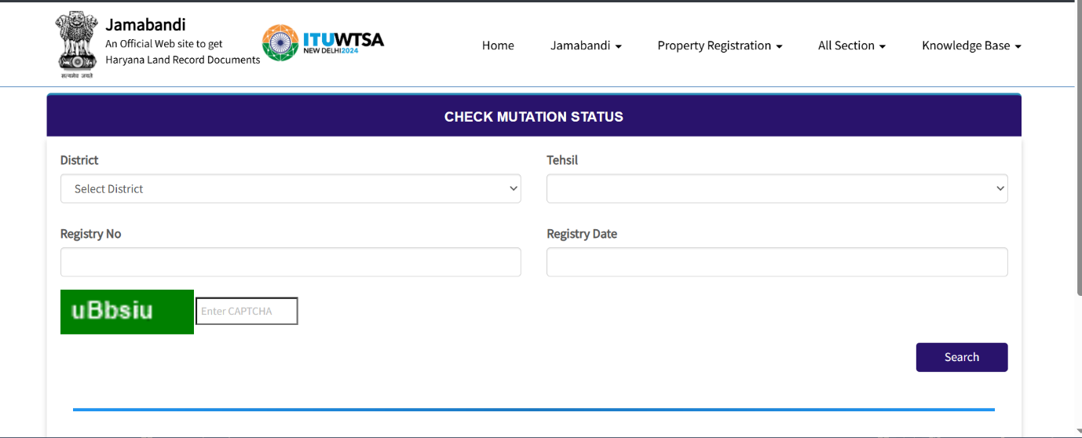The image size is (1082, 438).
Task: Click the Check Mutation Status header bar
Action: [534, 116]
